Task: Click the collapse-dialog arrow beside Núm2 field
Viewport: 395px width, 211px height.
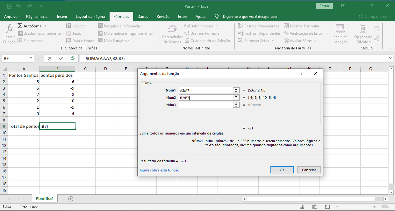Action: 236,98
